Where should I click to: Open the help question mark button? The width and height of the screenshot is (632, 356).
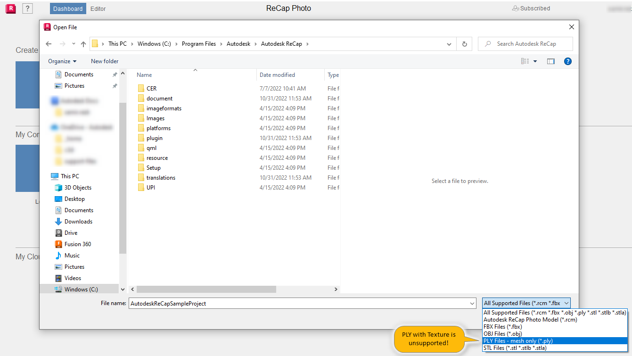point(27,8)
